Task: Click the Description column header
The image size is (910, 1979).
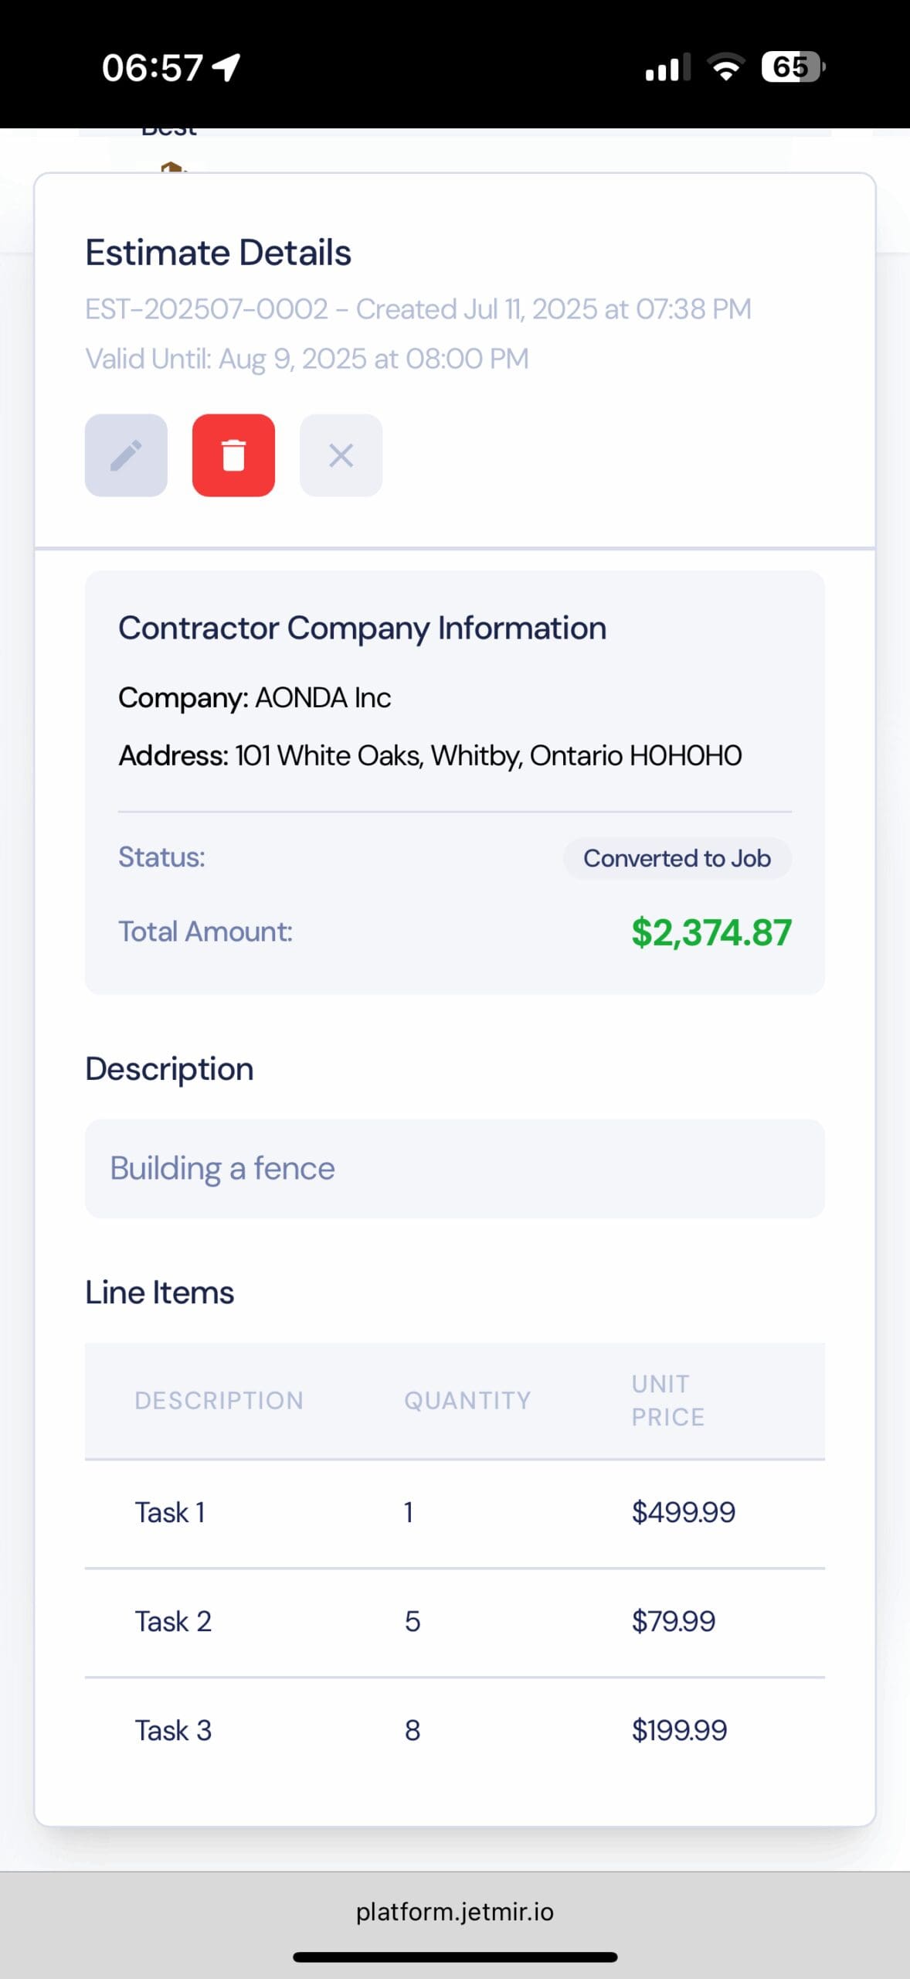Action: (x=219, y=1400)
